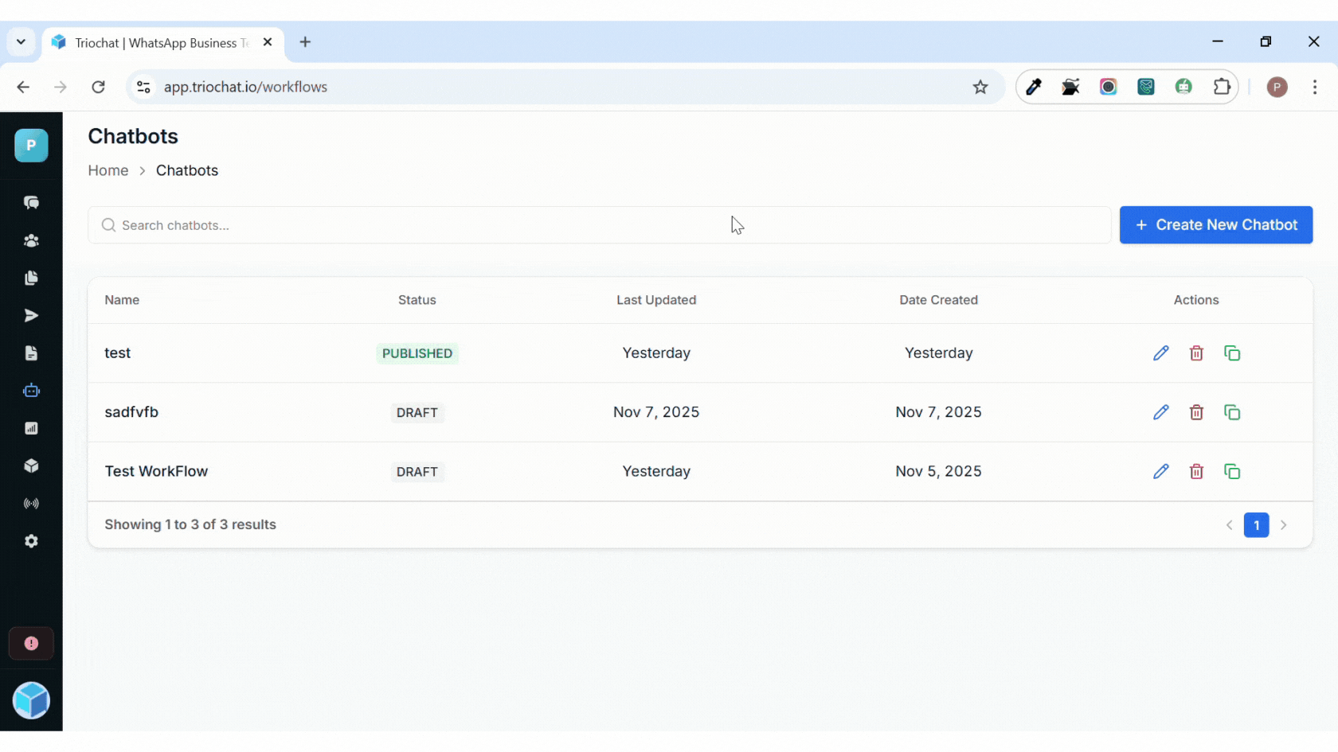Open Chrome's three-dot menu

pyautogui.click(x=1315, y=88)
